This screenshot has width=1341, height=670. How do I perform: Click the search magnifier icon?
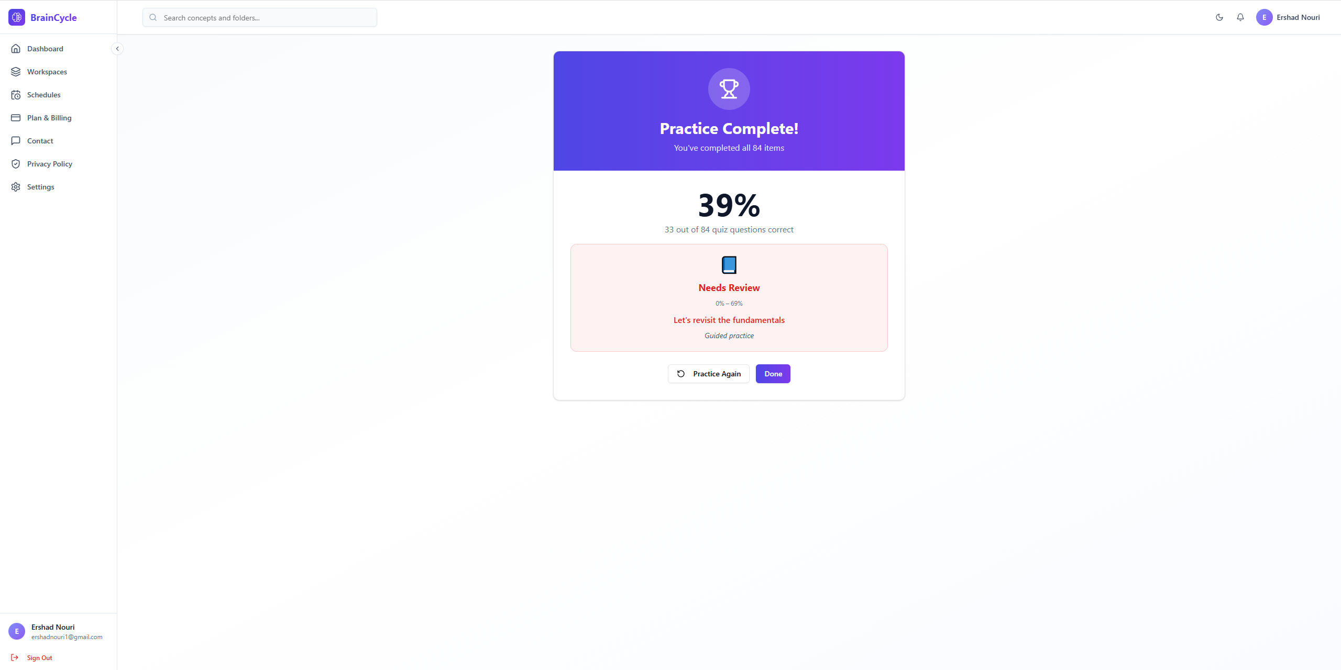[x=153, y=17]
